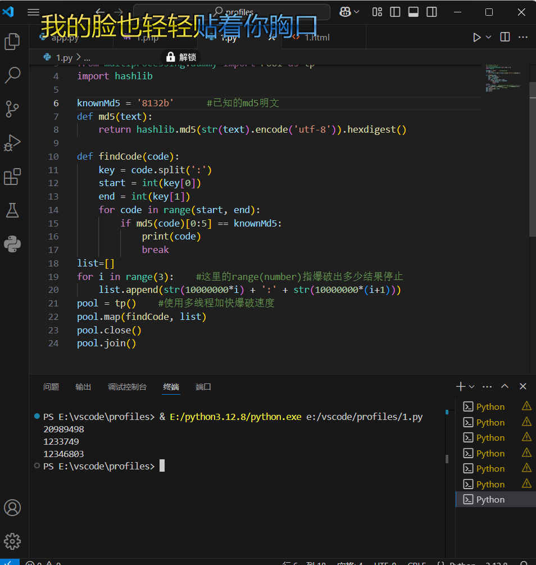Open the Accounts menu icon
This screenshot has height=565, width=536.
pyautogui.click(x=12, y=508)
